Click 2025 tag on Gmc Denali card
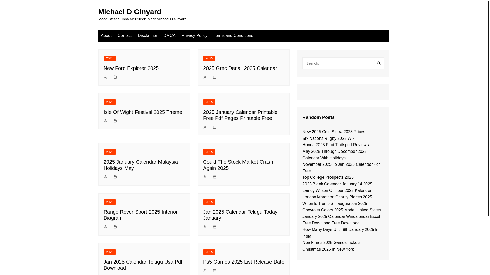490x275 pixels. pos(209,58)
